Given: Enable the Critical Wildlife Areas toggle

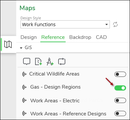Looking at the screenshot, I should 120,74.
